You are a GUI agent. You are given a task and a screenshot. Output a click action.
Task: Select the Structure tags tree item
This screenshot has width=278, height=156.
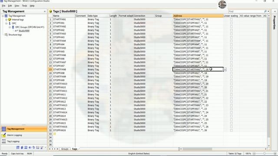pos(15,35)
